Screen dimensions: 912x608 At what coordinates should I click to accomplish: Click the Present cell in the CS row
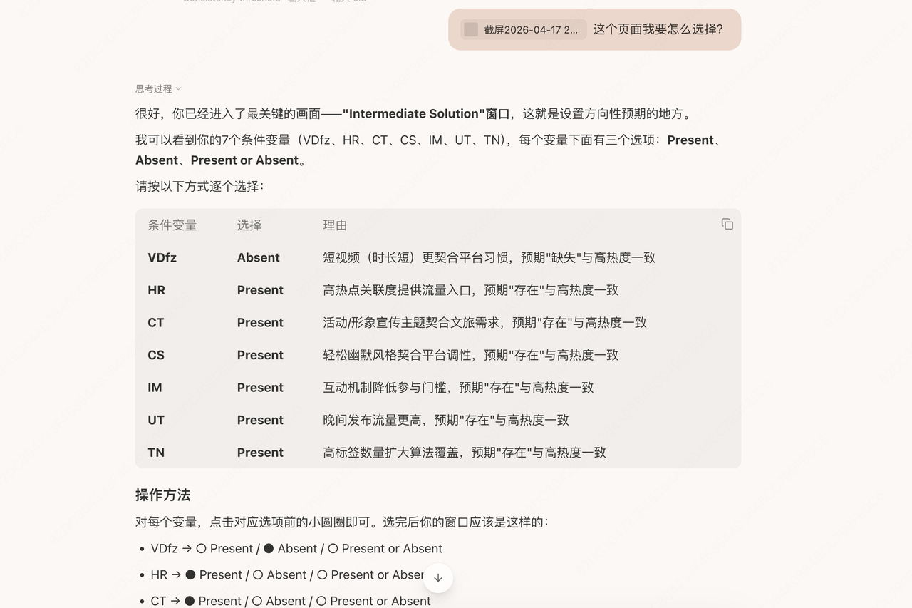pyautogui.click(x=260, y=355)
